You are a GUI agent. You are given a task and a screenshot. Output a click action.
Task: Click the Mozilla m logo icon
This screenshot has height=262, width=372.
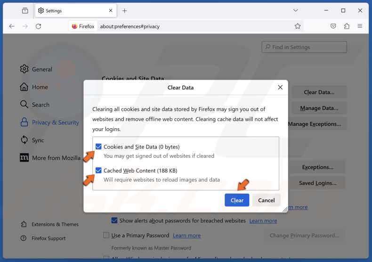point(24,157)
